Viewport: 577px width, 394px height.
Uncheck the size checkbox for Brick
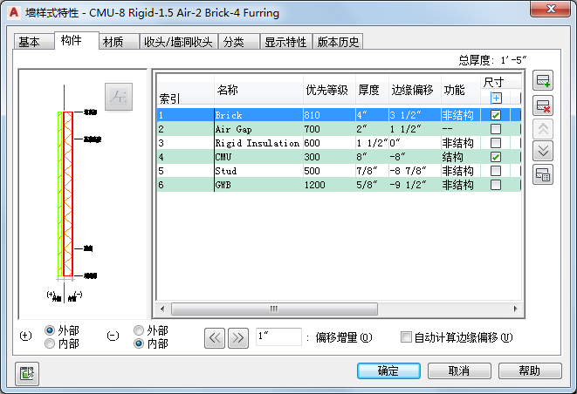[496, 115]
